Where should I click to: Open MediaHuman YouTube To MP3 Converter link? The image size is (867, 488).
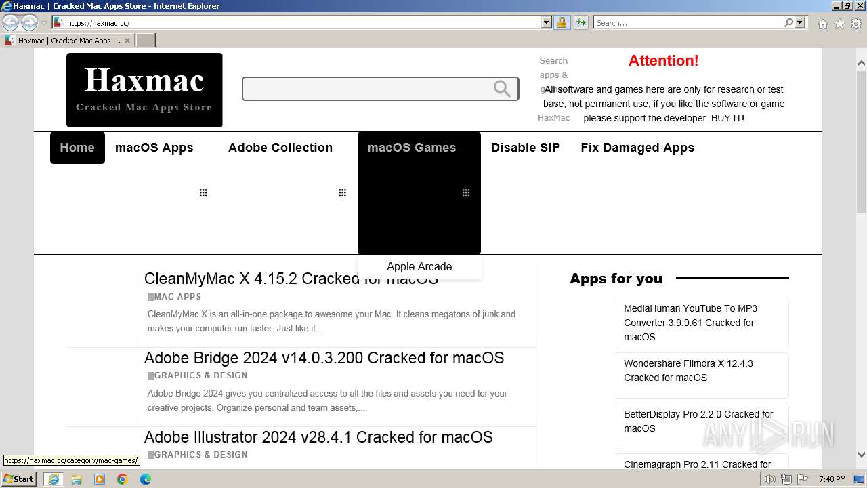pos(690,323)
